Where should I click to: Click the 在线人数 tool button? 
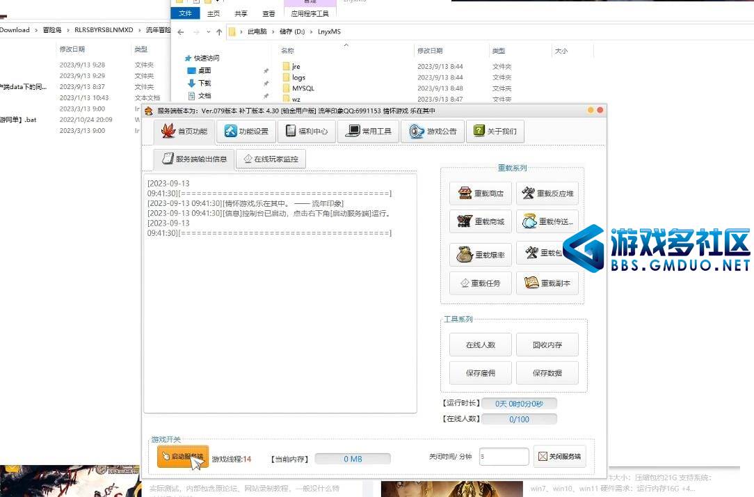tap(481, 345)
